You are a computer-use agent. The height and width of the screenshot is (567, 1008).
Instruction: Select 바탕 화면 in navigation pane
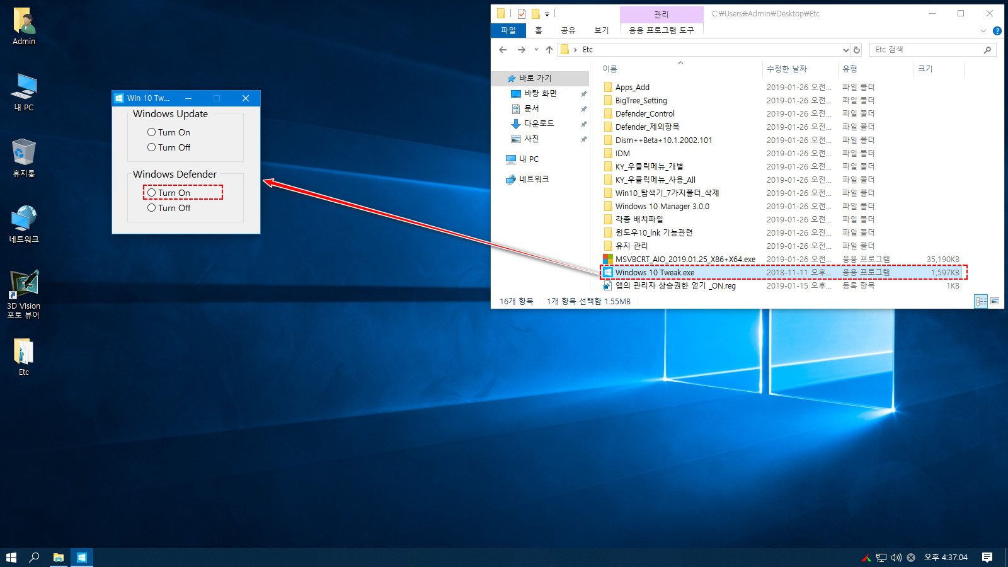tap(541, 93)
